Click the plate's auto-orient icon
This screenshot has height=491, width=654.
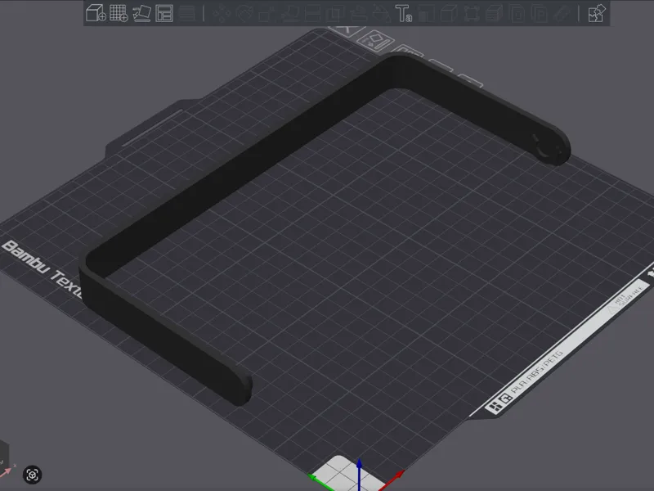pos(375,42)
